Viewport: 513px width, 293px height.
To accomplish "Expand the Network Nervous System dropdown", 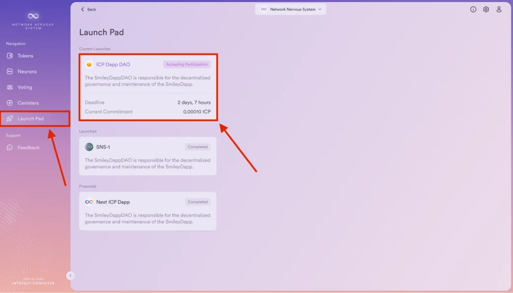I will click(291, 9).
